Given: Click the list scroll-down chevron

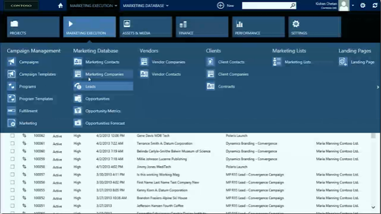Looking at the screenshot, I should (x=373, y=207).
